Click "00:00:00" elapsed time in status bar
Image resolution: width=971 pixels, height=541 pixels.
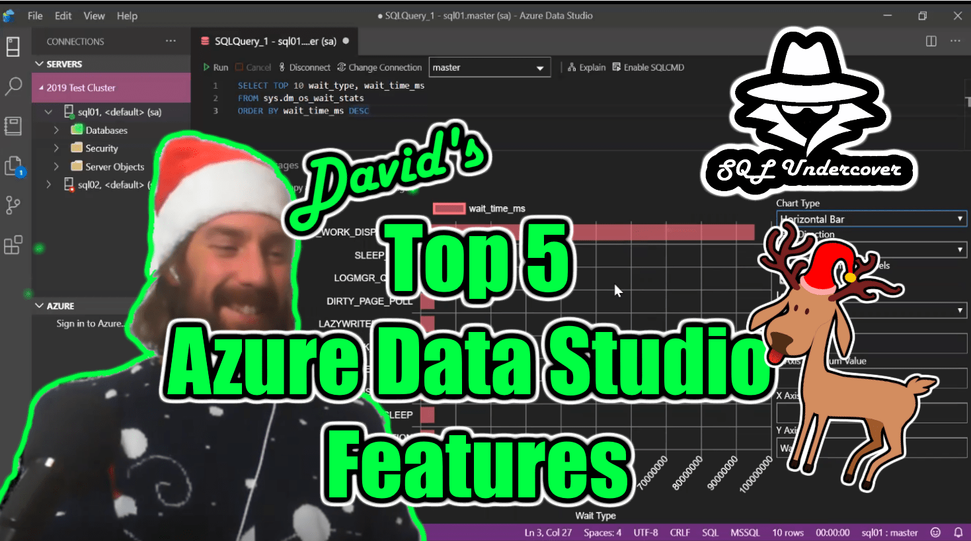pyautogui.click(x=833, y=532)
